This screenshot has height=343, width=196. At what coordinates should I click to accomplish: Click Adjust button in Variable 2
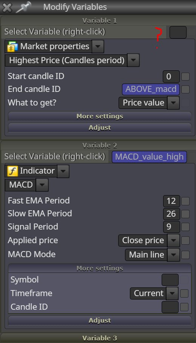click(x=100, y=320)
